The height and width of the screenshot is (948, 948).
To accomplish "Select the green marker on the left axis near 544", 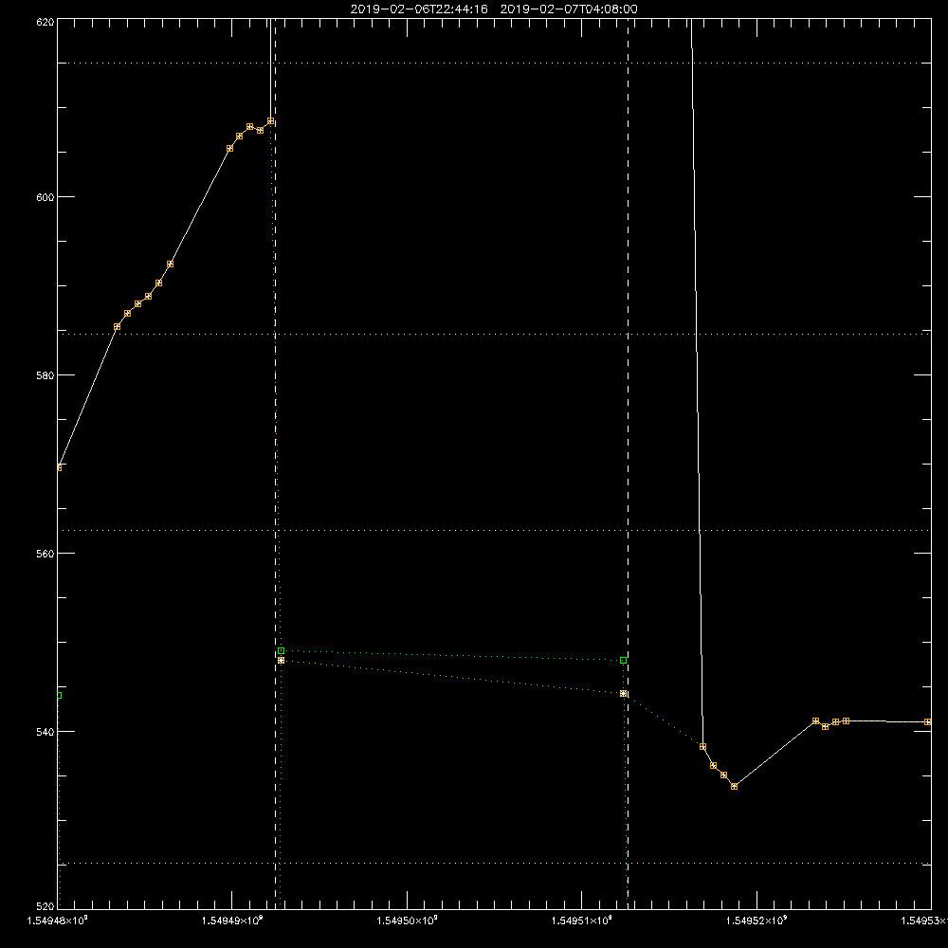I will click(59, 695).
